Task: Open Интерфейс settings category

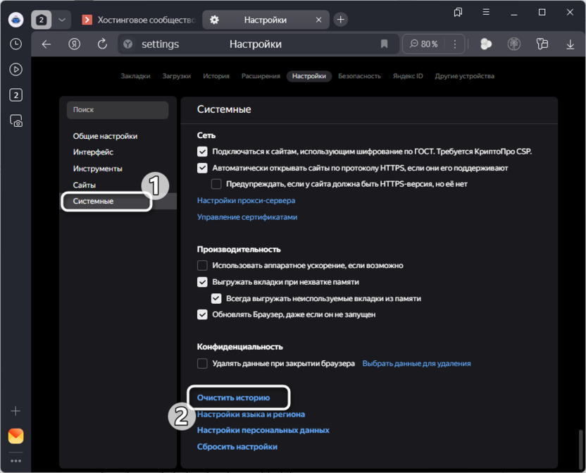Action: [x=93, y=152]
